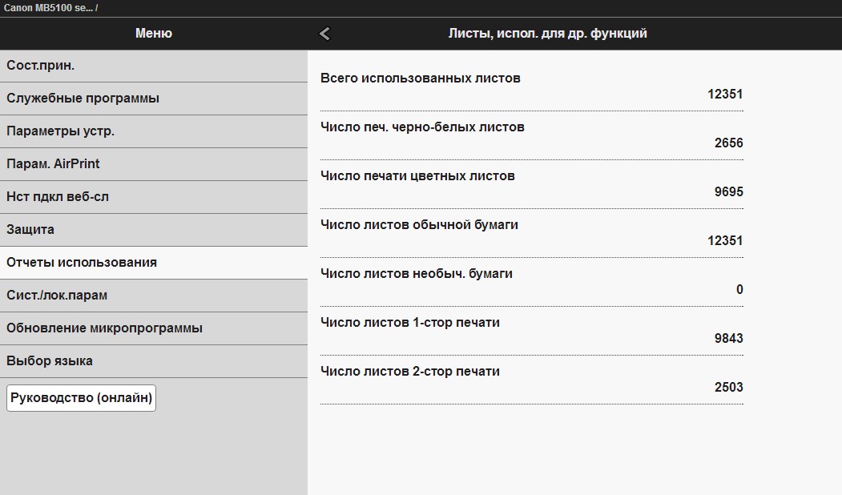Click the Число печати цветных листов value 9695
842x495 pixels.
(x=728, y=192)
